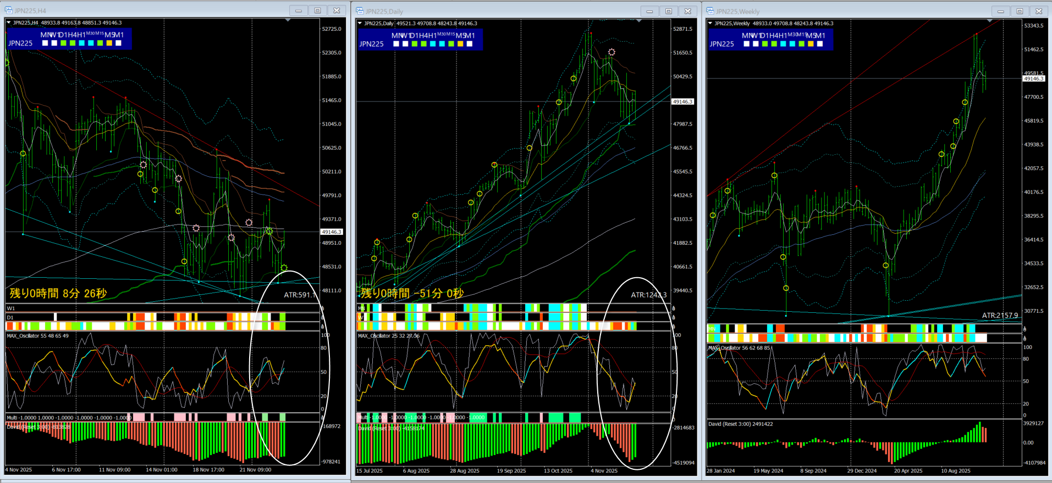Click the M5 orange square in the H4 chart panel
This screenshot has width=1052, height=483.
pyautogui.click(x=109, y=43)
